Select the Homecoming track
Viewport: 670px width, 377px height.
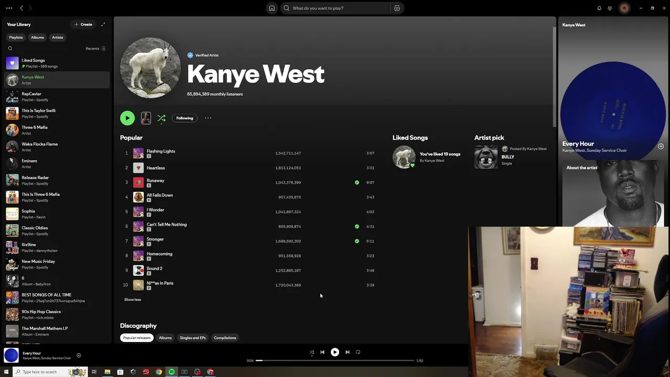[x=249, y=256]
